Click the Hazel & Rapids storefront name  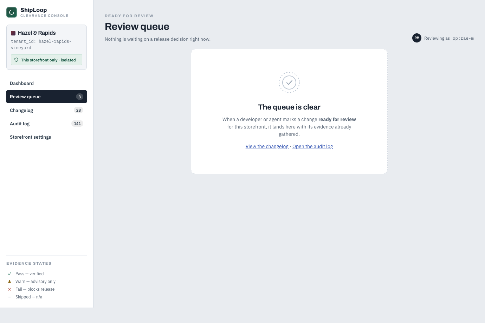pos(37,33)
